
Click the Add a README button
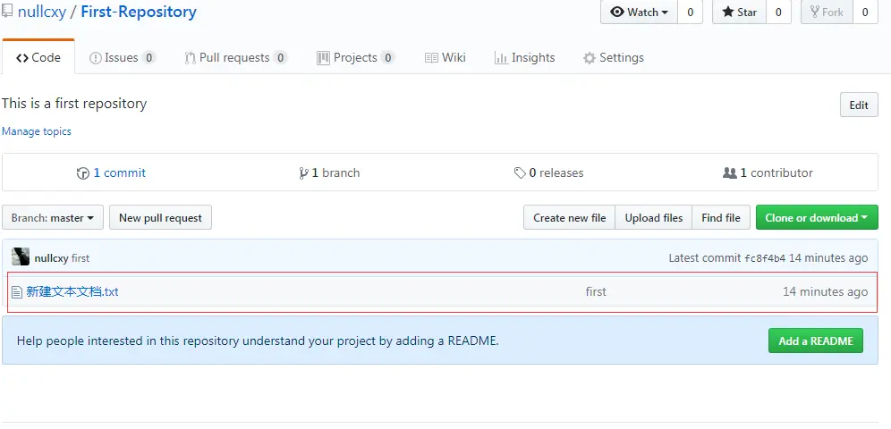pos(816,341)
